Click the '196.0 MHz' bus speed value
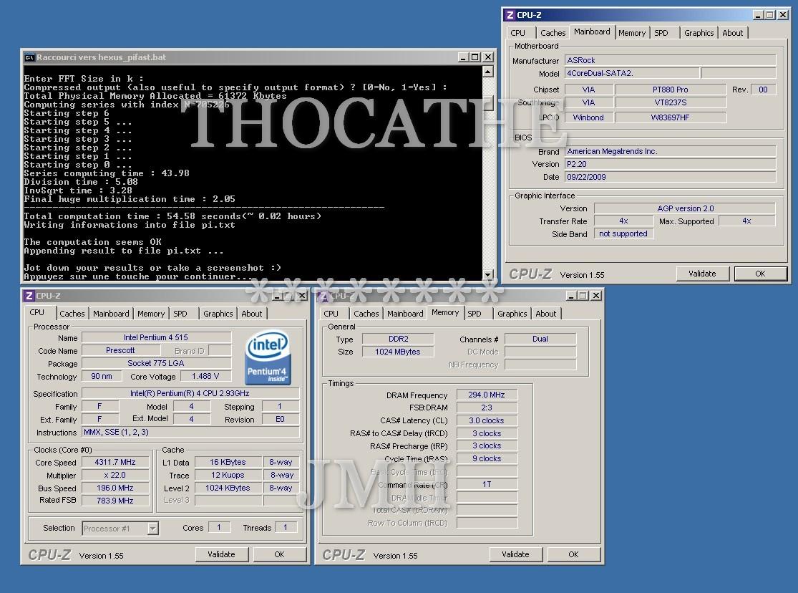The image size is (798, 593). point(115,488)
